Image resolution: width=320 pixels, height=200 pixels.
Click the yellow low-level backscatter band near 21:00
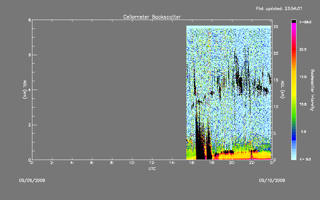point(242,156)
